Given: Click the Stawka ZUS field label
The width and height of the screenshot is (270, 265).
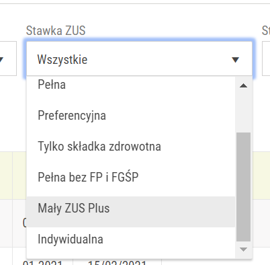Looking at the screenshot, I should (56, 30).
